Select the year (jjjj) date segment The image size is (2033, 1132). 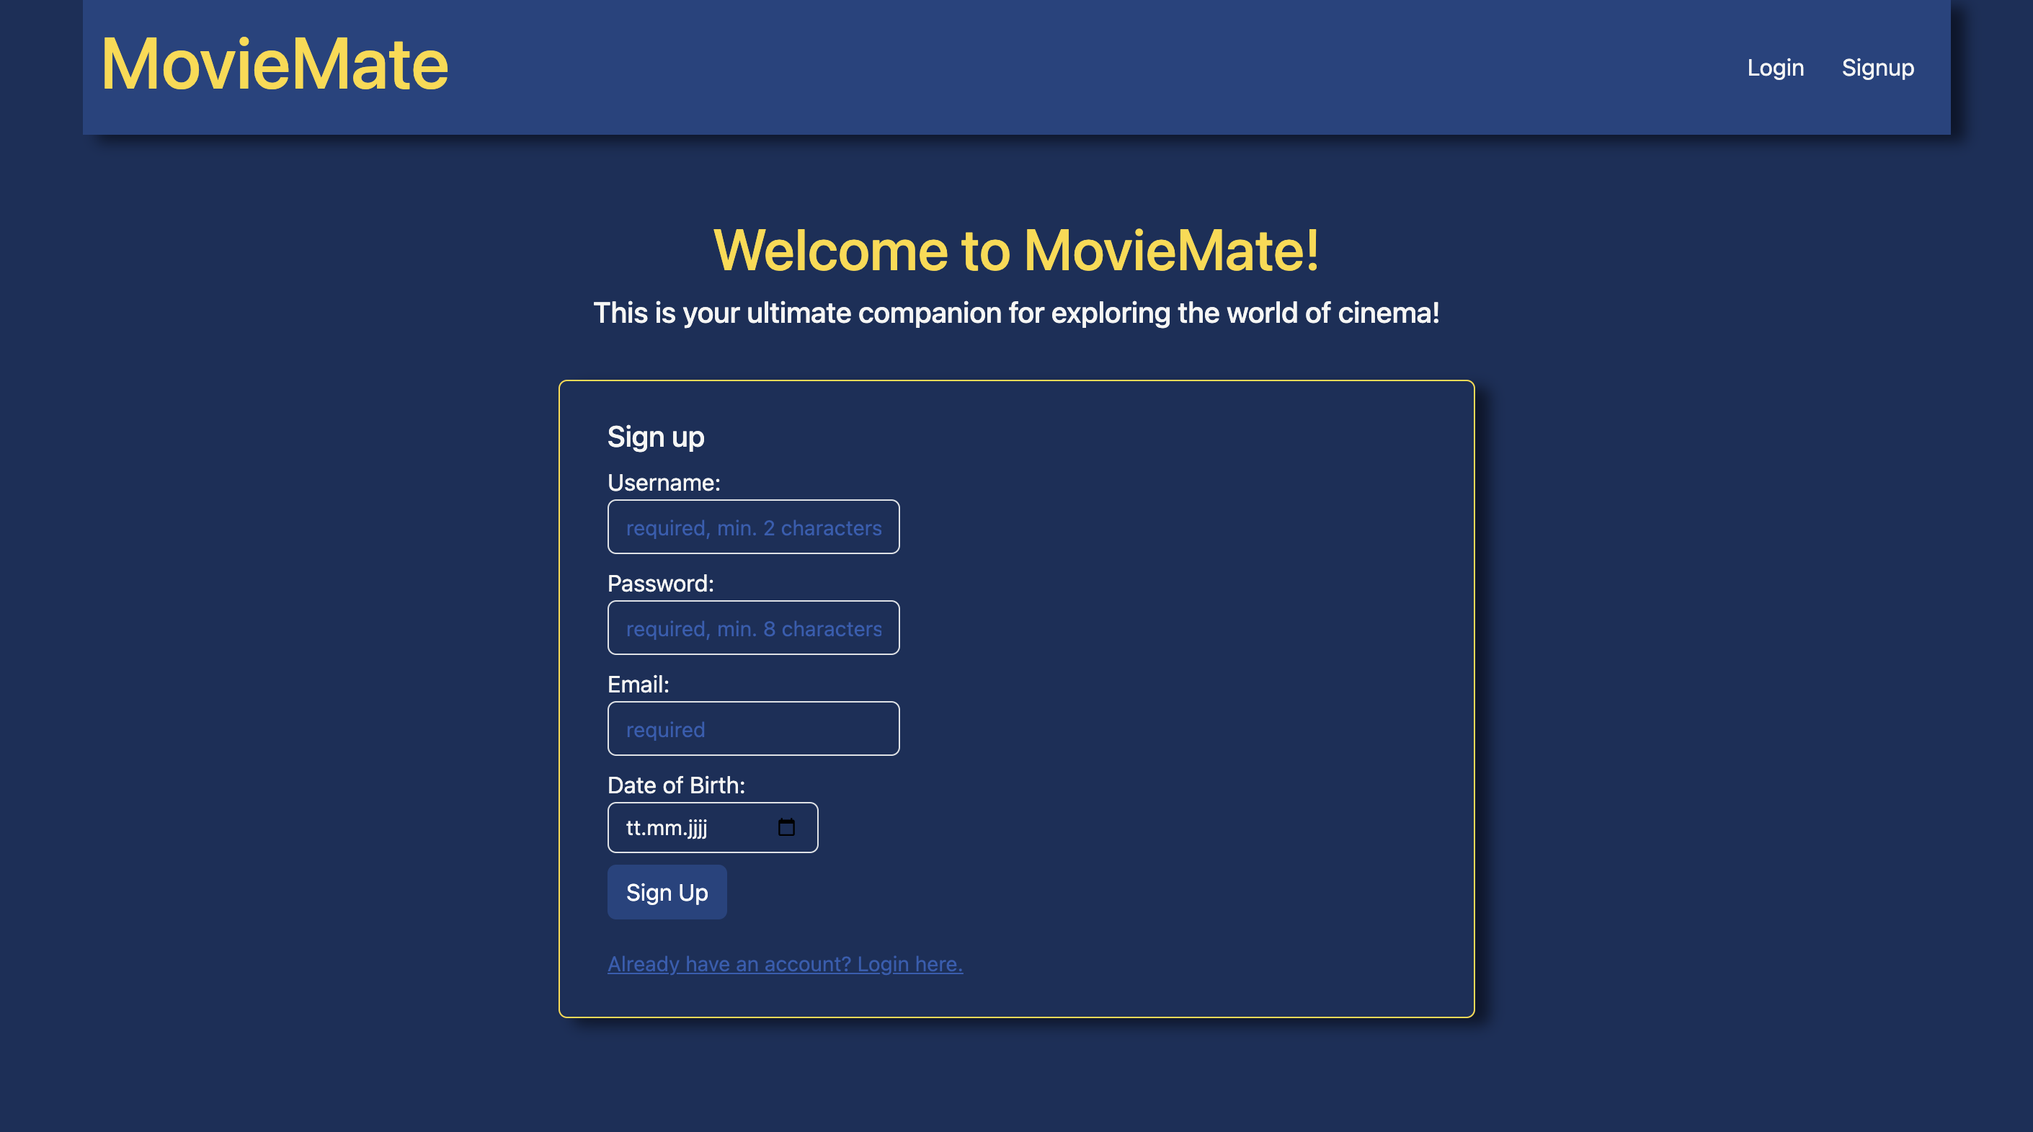(x=697, y=827)
